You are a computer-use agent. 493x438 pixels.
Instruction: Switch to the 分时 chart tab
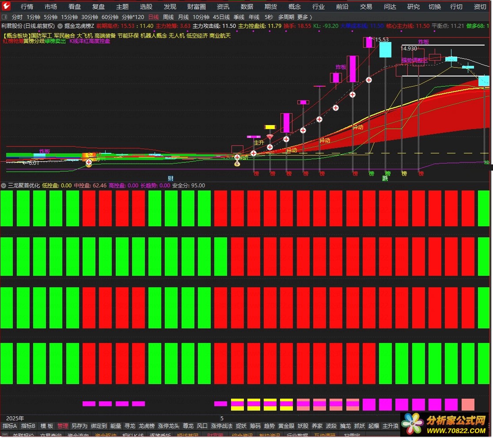coord(17,17)
